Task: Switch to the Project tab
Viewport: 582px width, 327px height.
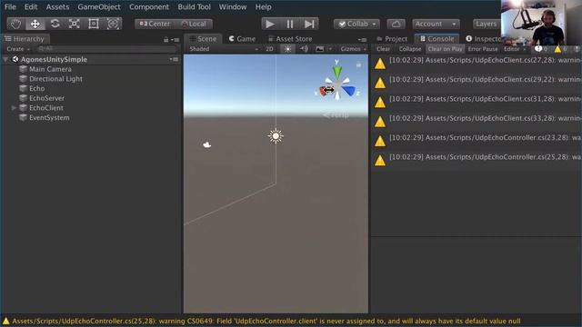Action: (392, 38)
